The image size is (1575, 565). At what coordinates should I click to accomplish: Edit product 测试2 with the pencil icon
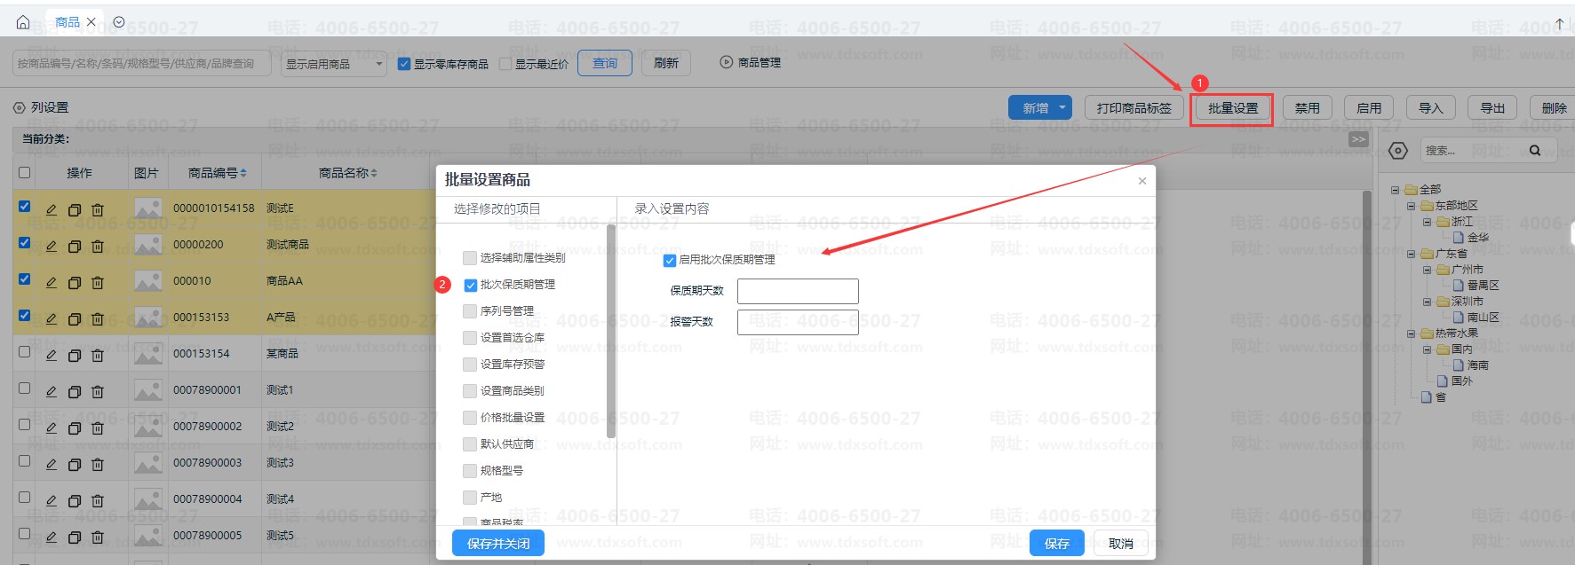52,428
